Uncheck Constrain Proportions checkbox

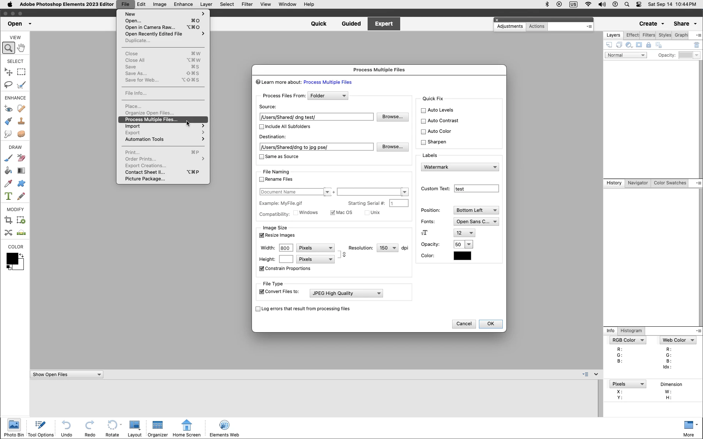tap(262, 269)
